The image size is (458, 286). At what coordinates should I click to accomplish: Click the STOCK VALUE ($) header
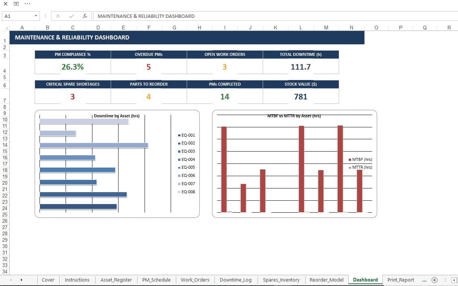pyautogui.click(x=301, y=84)
